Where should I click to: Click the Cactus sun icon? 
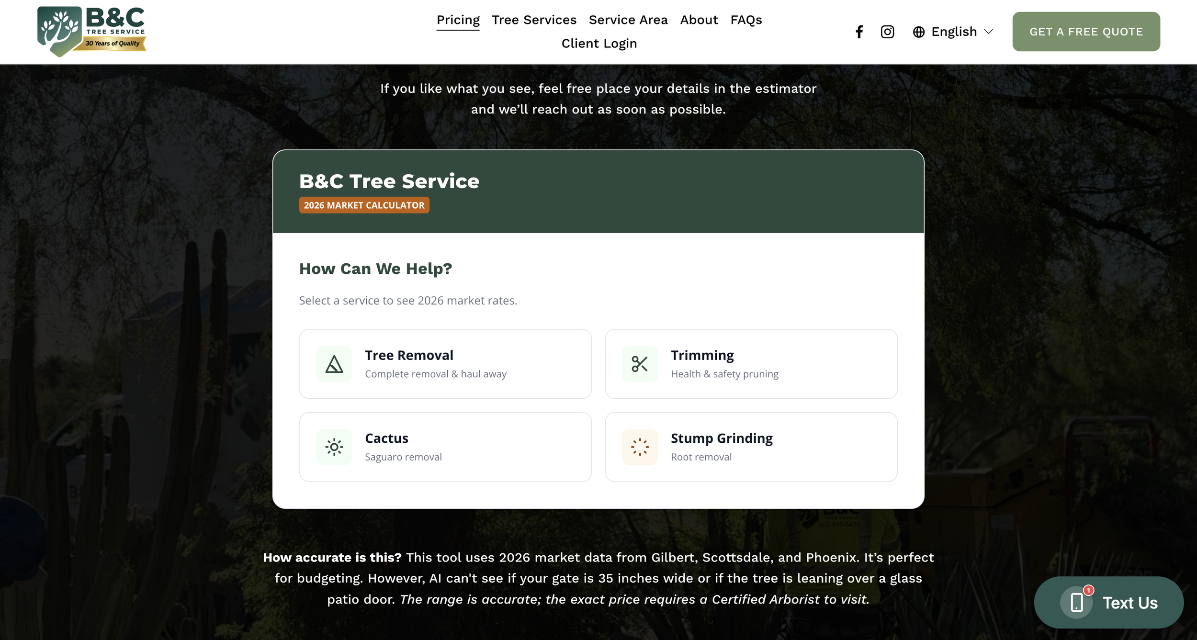click(334, 447)
